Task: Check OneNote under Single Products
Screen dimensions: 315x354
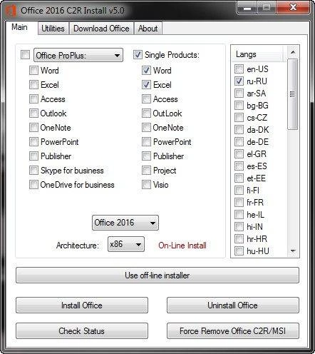Action: pyautogui.click(x=146, y=128)
